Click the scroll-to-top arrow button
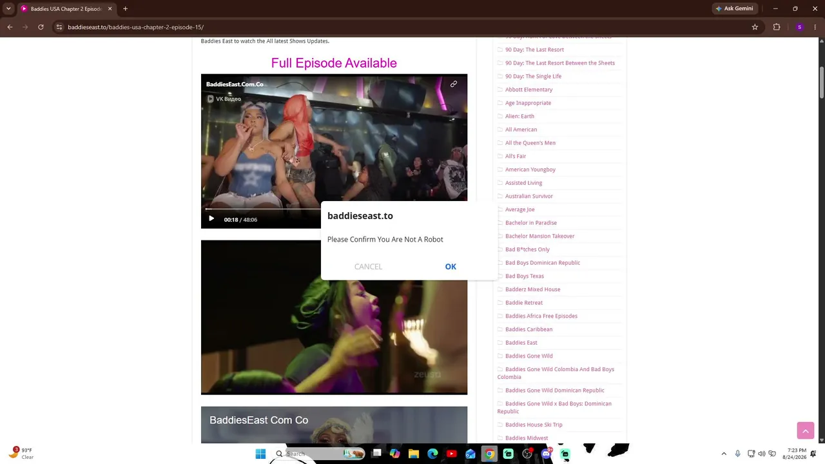The height and width of the screenshot is (464, 825). pos(806,430)
